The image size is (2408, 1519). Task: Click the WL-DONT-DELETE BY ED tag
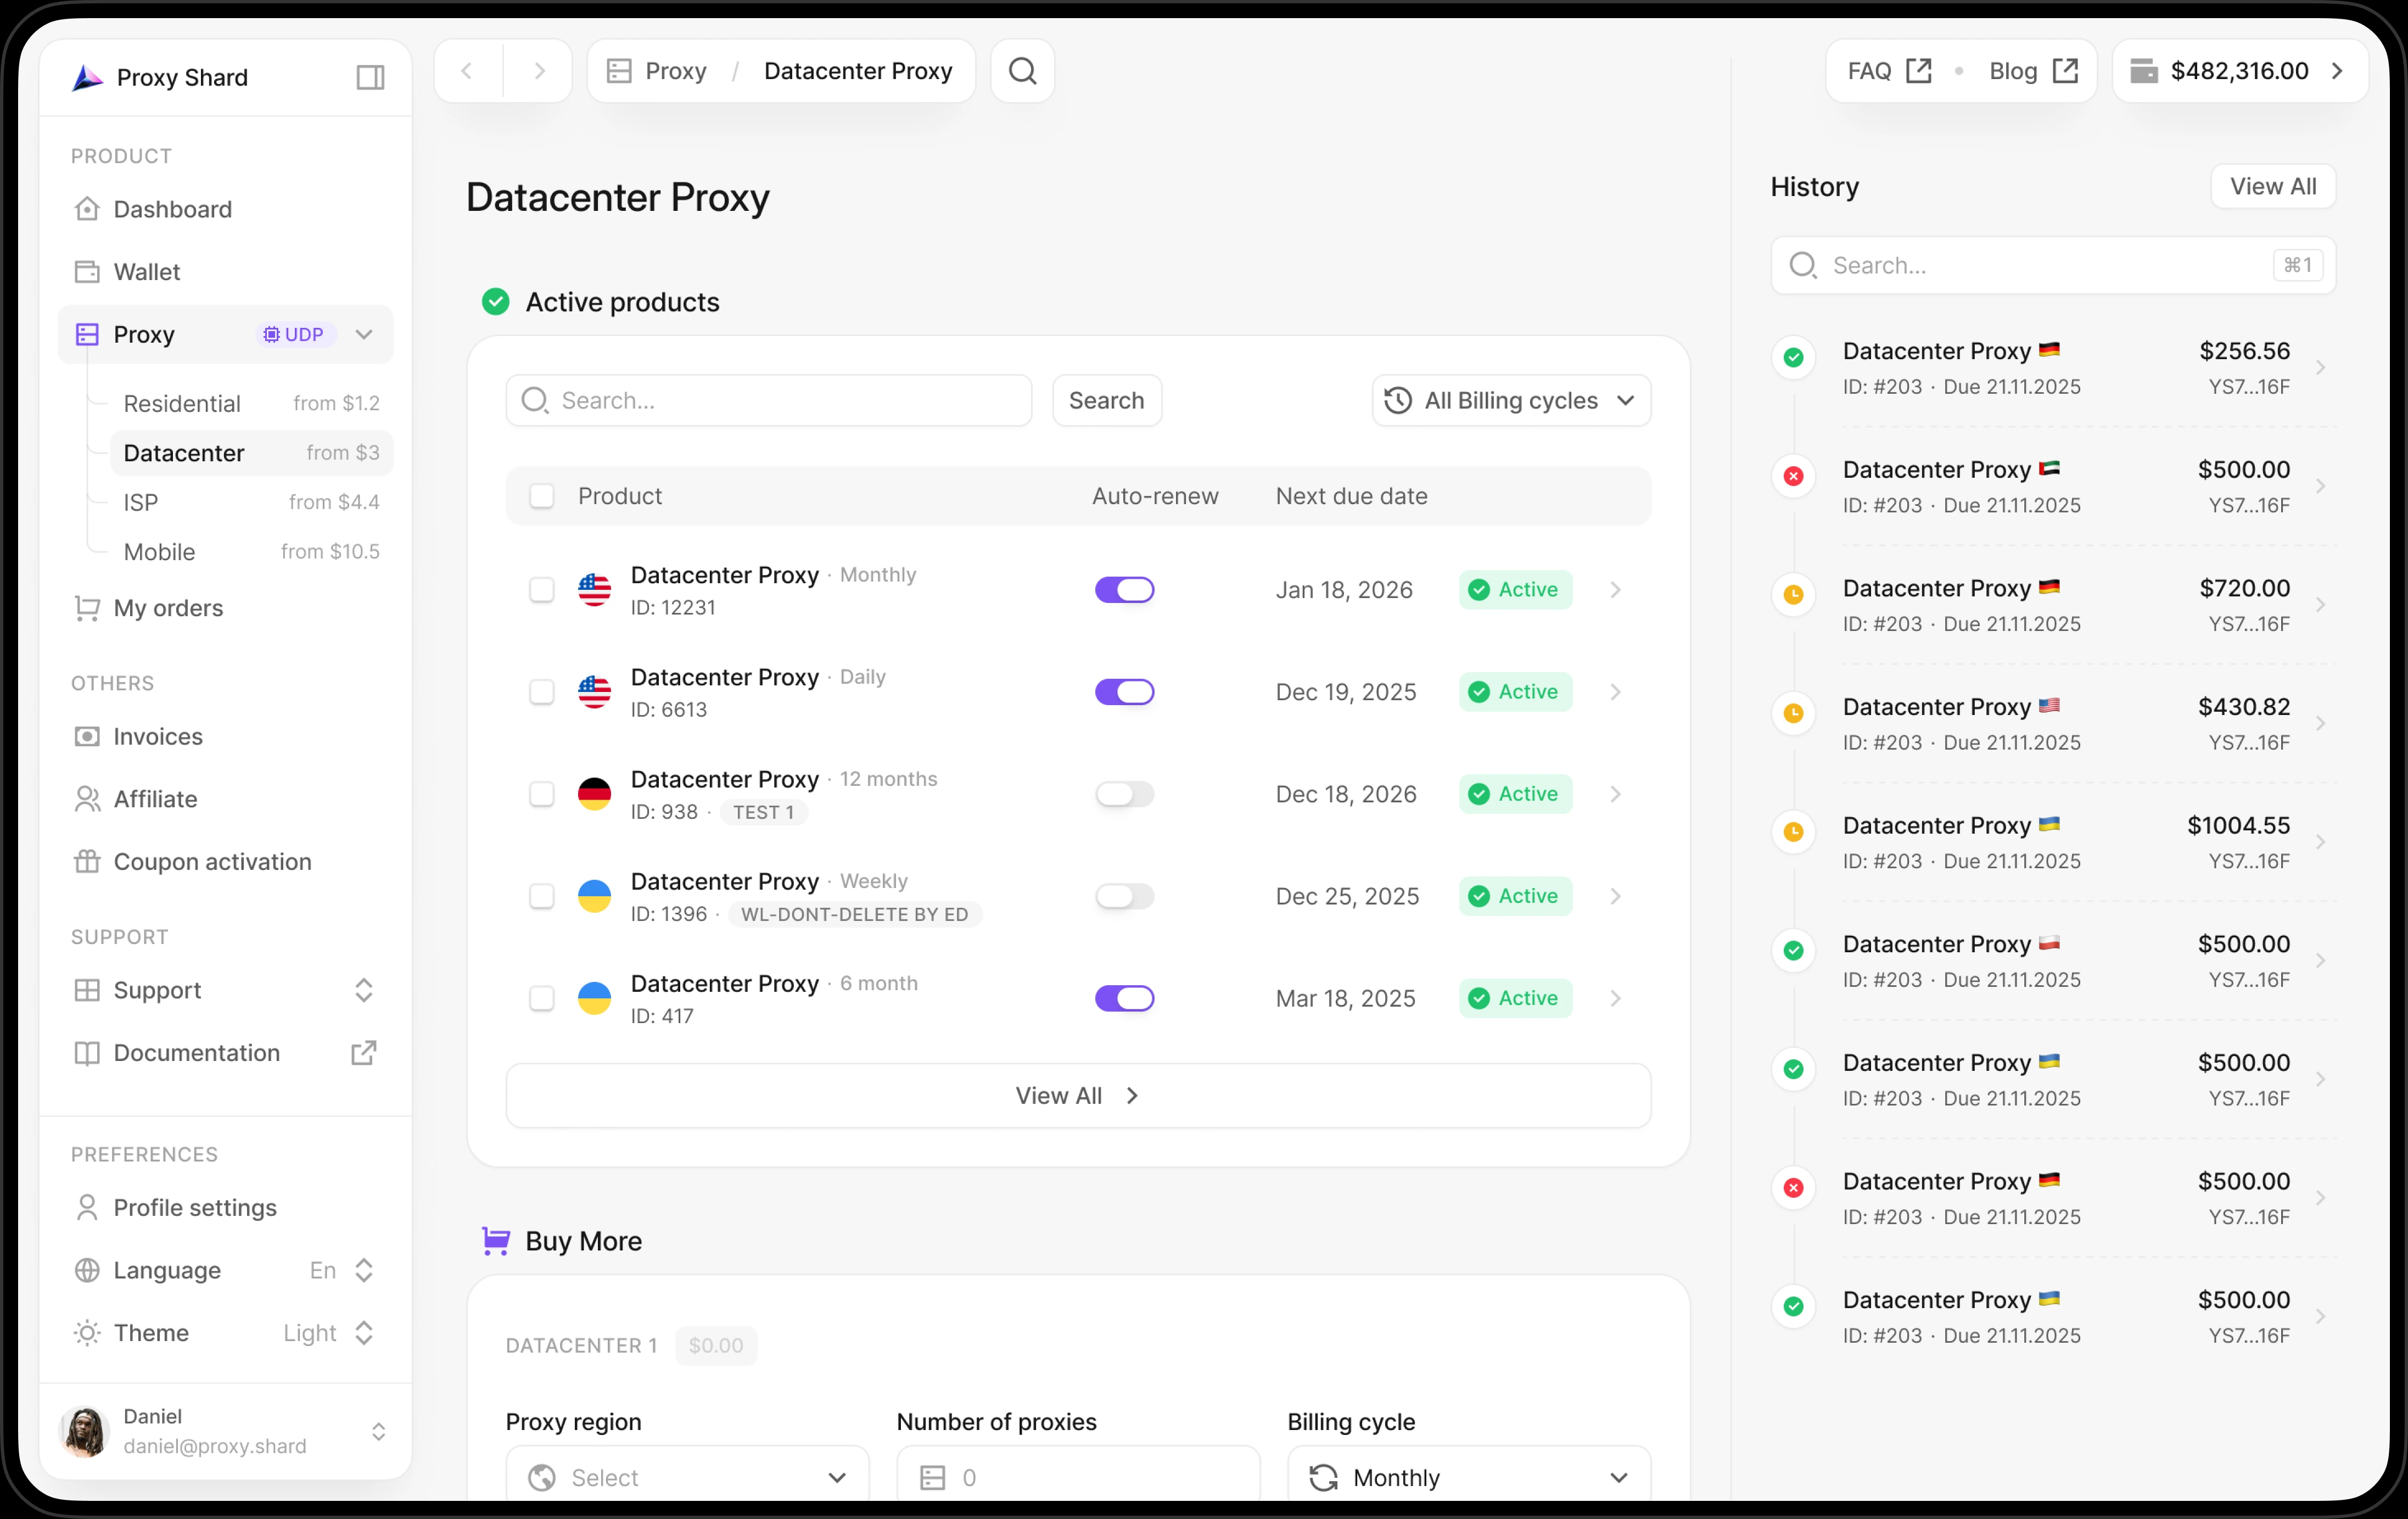pos(854,914)
